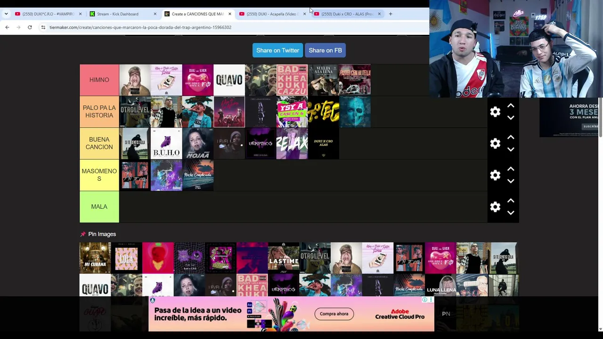The image size is (603, 339).
Task: Go back to the previous page
Action: click(x=7, y=27)
